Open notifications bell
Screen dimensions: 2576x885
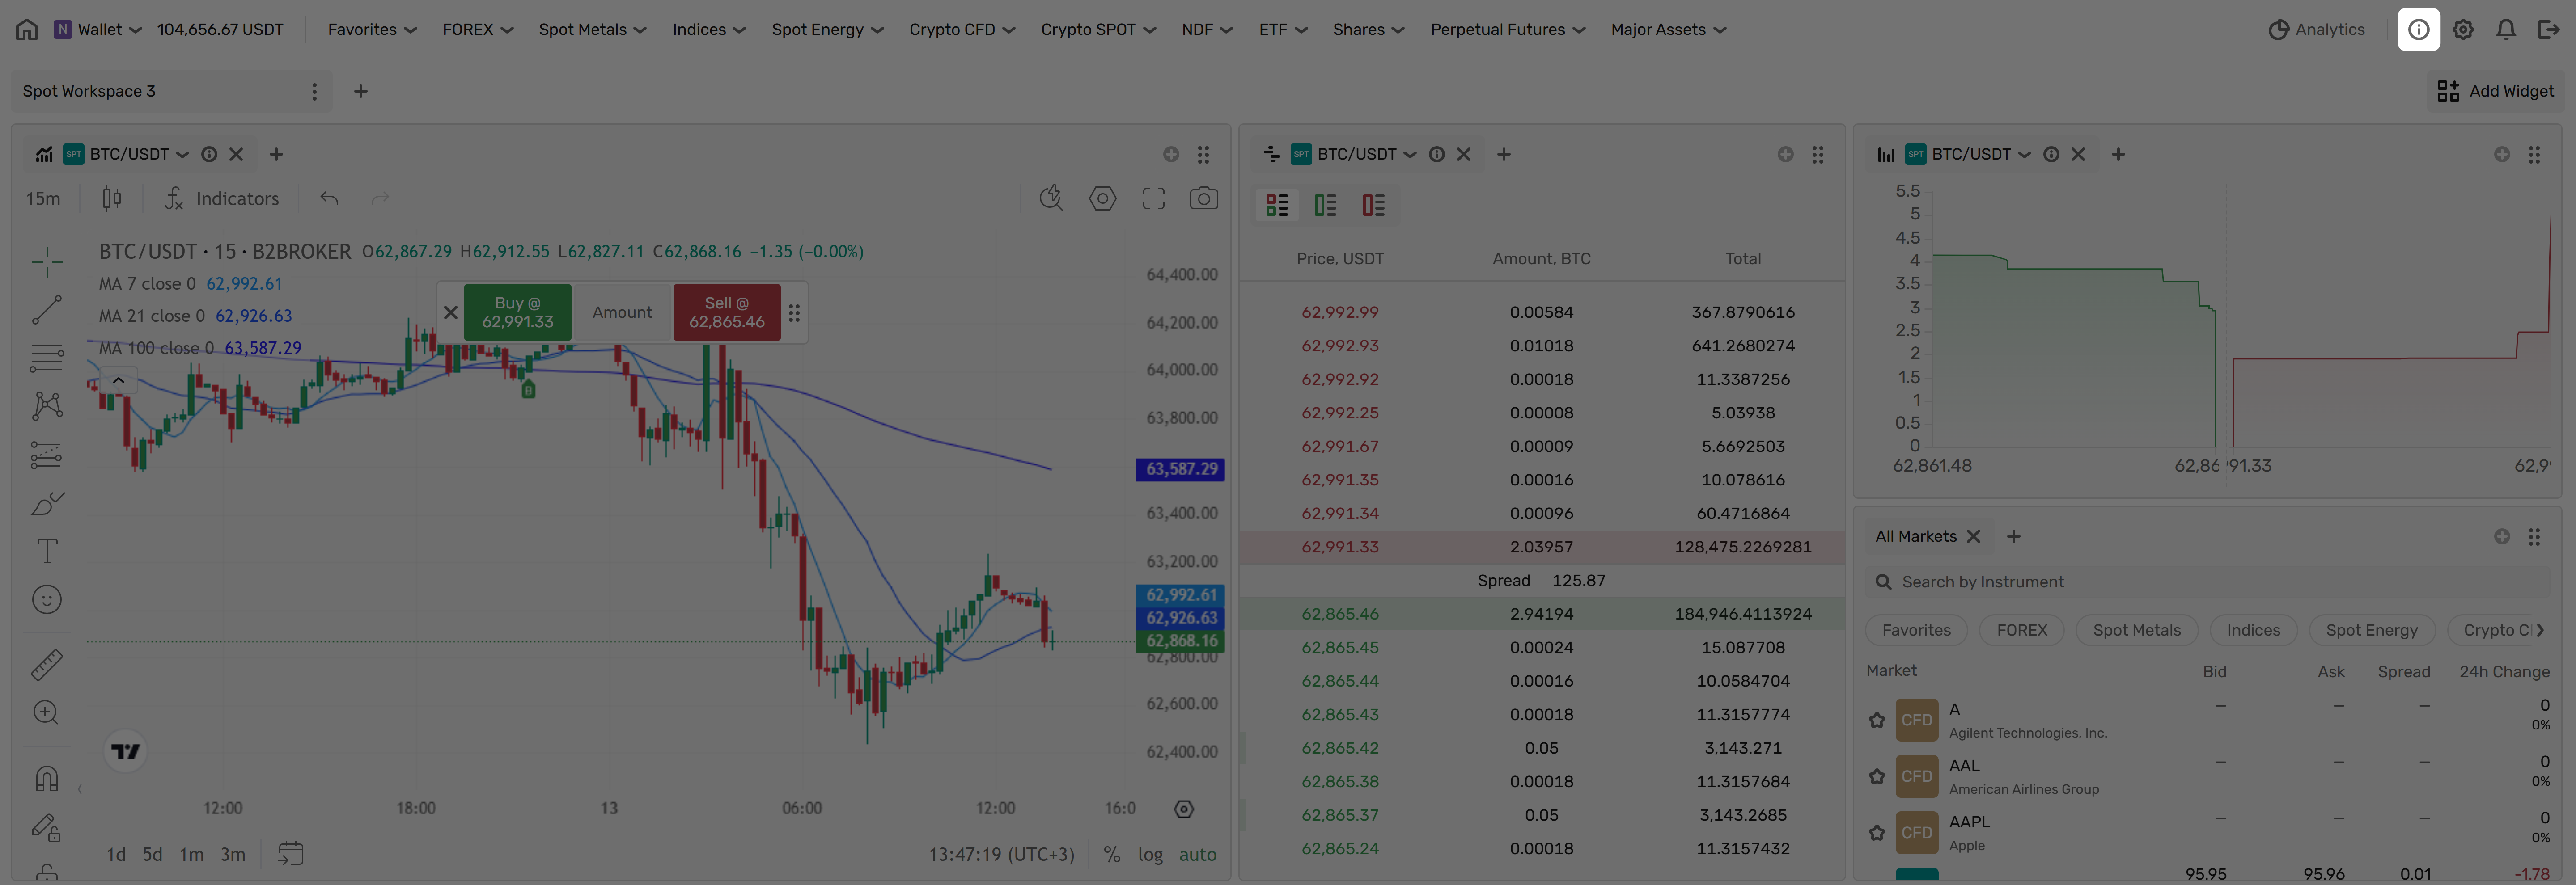[x=2506, y=29]
